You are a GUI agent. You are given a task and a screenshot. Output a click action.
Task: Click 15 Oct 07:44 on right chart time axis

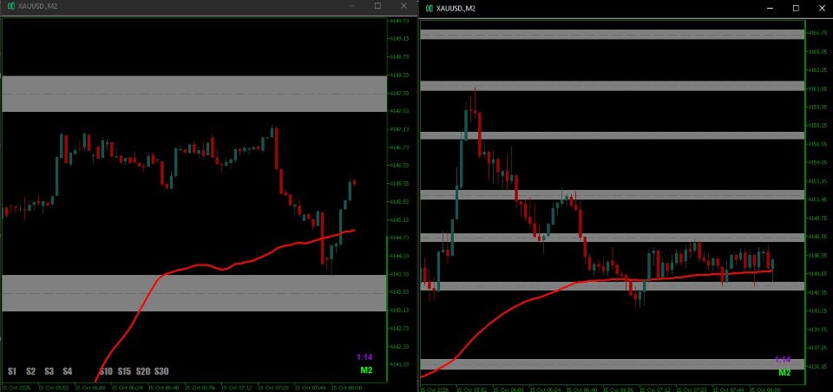point(729,389)
